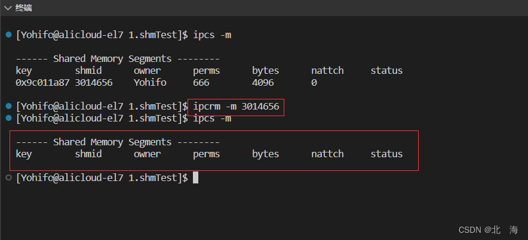Click the owner value Yohifo
This screenshot has width=528, height=240.
tap(150, 83)
